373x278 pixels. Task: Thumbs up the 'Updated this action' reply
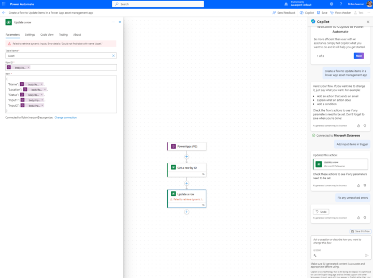point(358,185)
